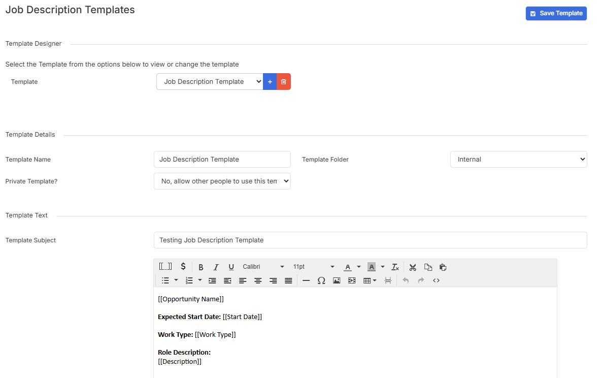Click the [[Work Type]] merge field
This screenshot has height=378, width=601.
tap(215, 334)
